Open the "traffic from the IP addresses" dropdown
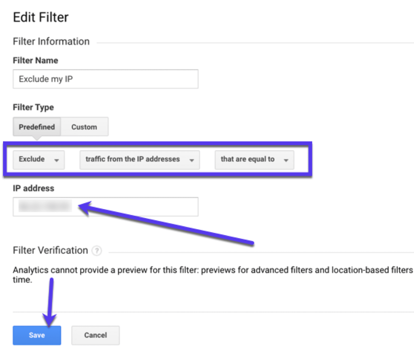414x349 pixels. [x=139, y=160]
